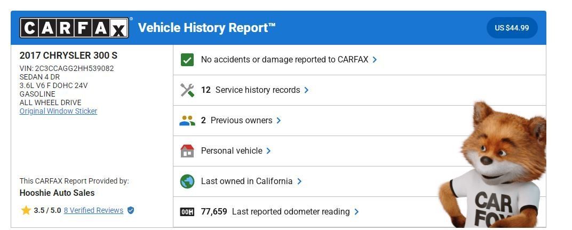
Task: Click the wrench and screwdriver service icon
Action: click(x=187, y=90)
